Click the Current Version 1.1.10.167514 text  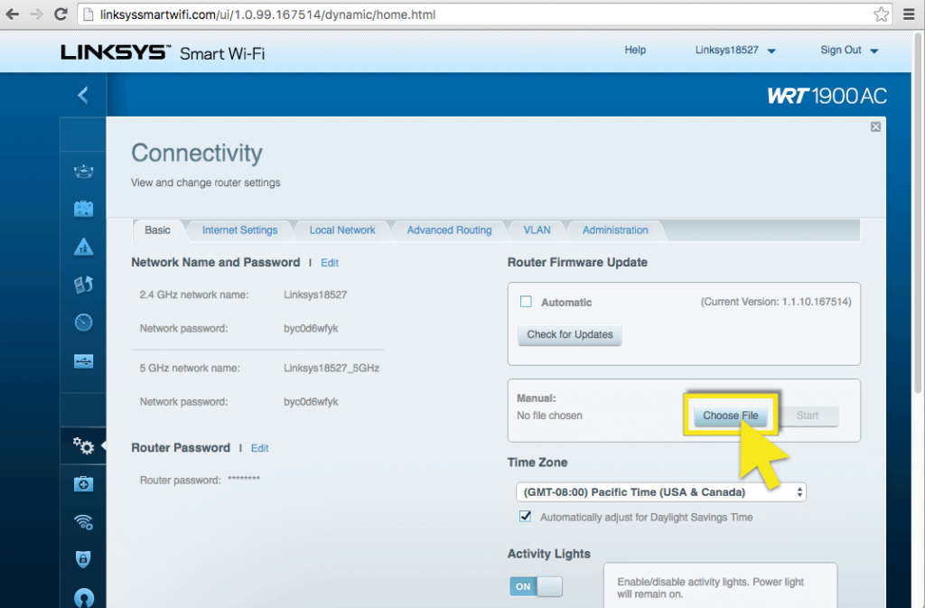pos(776,302)
